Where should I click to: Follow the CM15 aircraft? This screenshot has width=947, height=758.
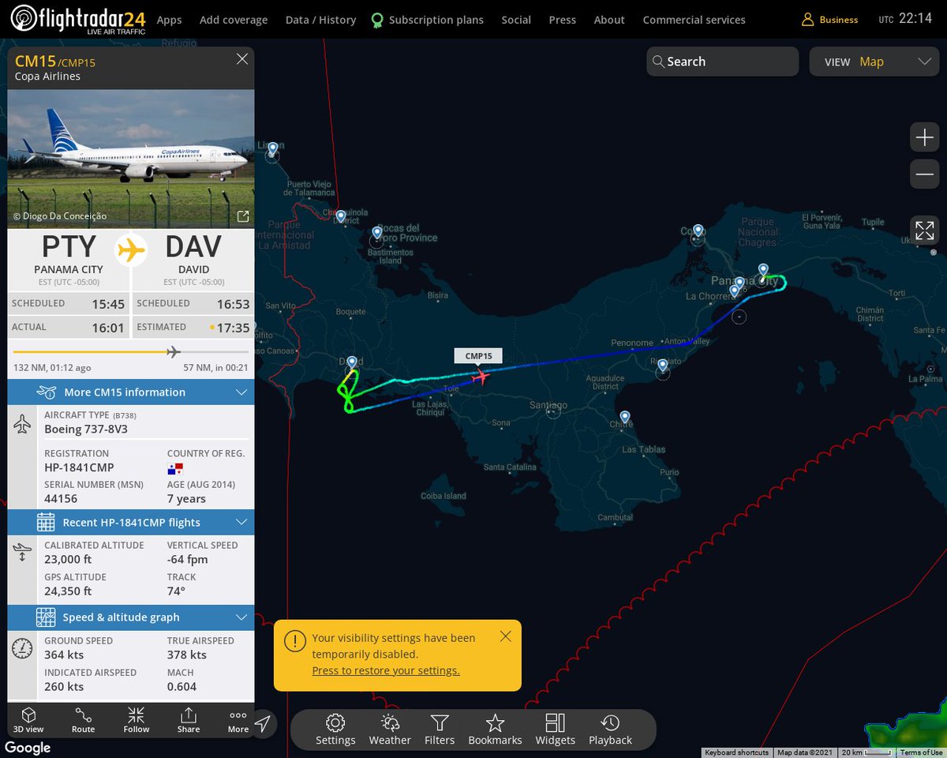[x=136, y=719]
